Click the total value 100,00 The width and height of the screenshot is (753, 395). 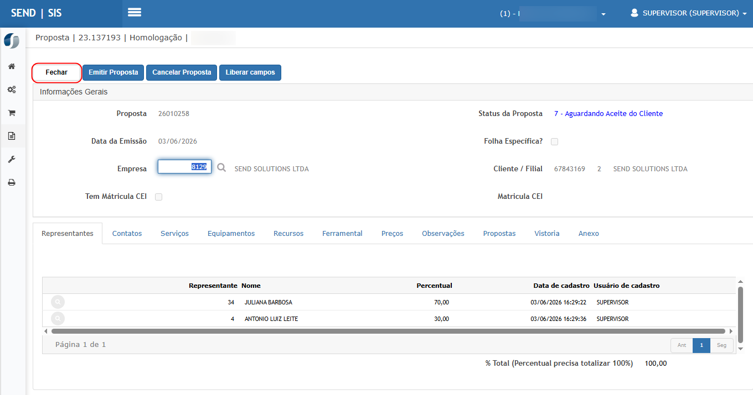[x=656, y=364]
